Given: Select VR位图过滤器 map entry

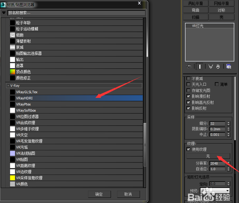Looking at the screenshot, I should 76,117.
